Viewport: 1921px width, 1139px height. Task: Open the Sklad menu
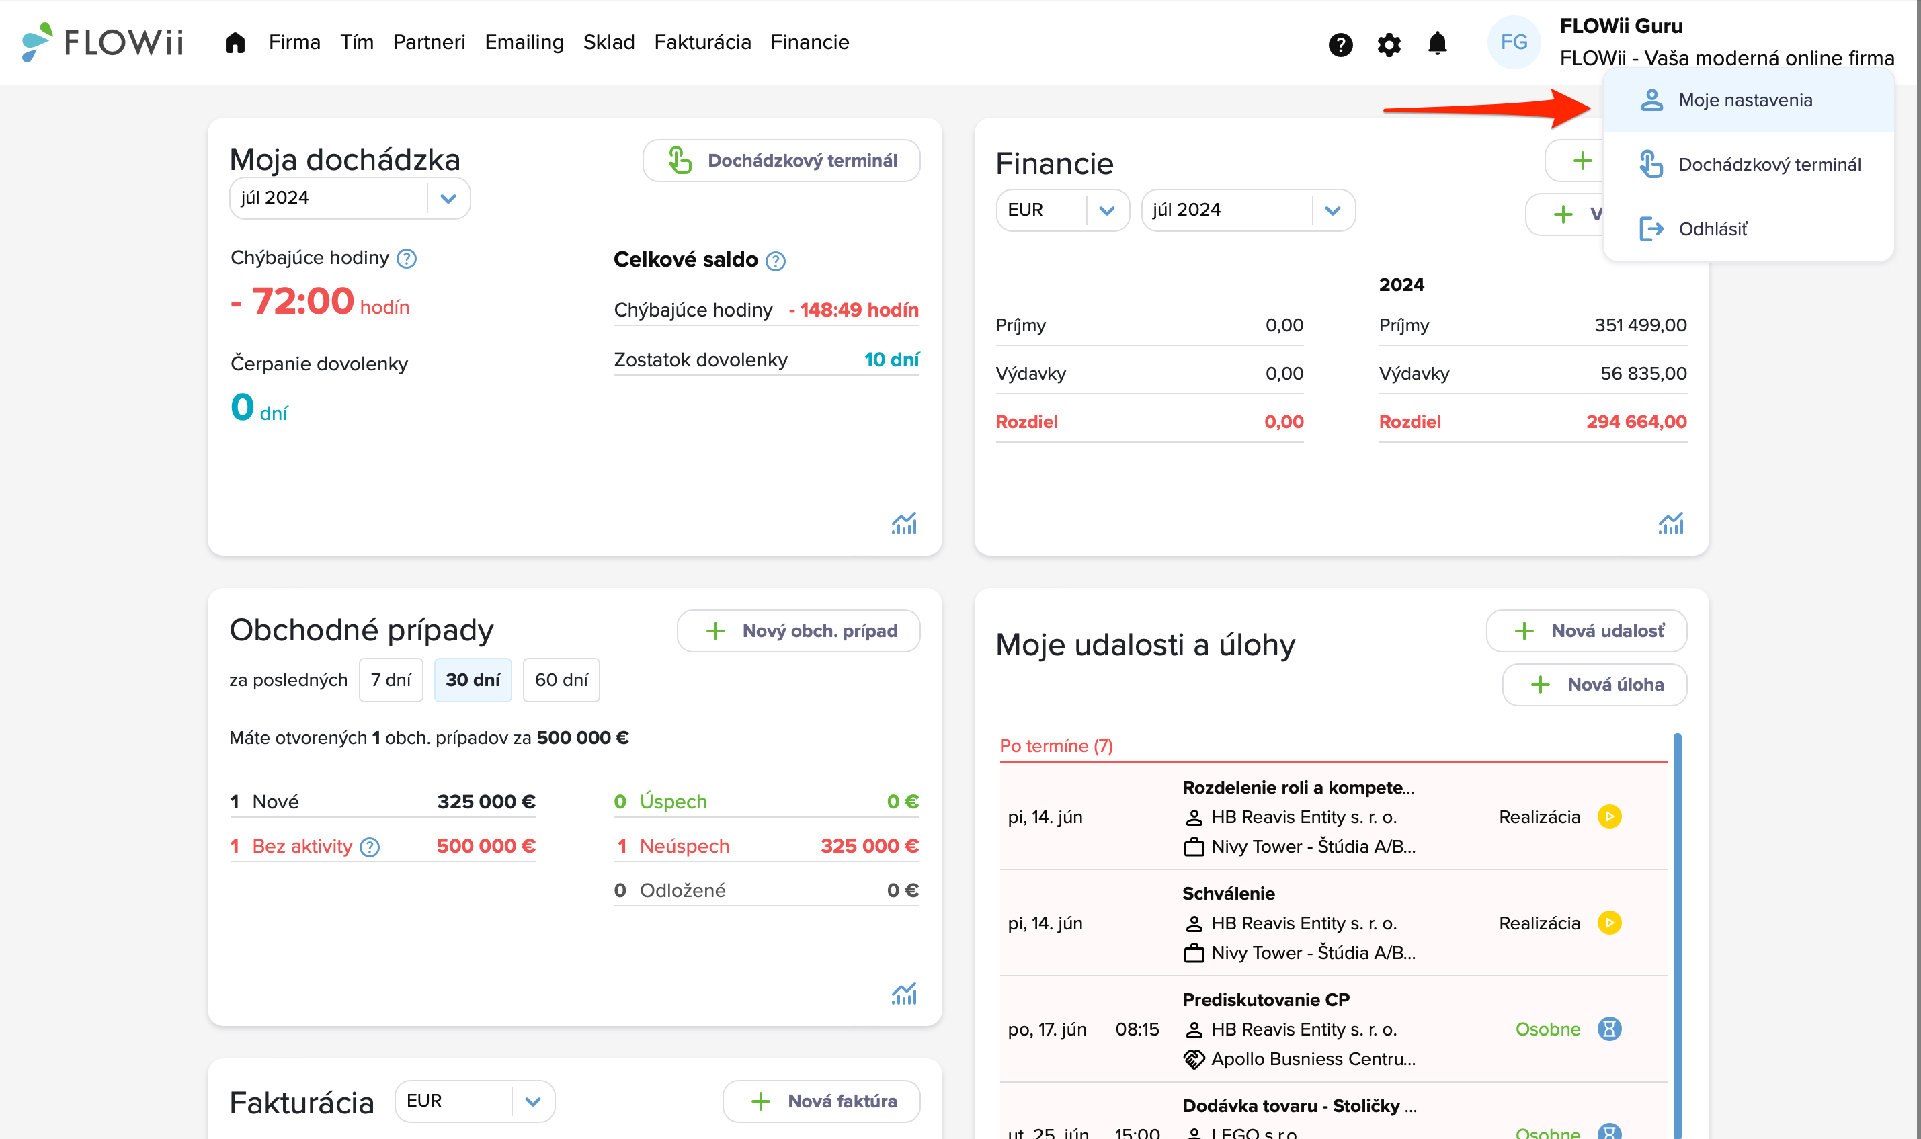tap(608, 42)
